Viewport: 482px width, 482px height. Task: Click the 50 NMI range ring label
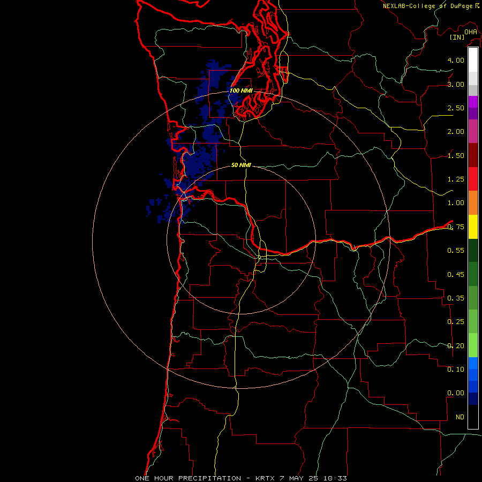241,165
